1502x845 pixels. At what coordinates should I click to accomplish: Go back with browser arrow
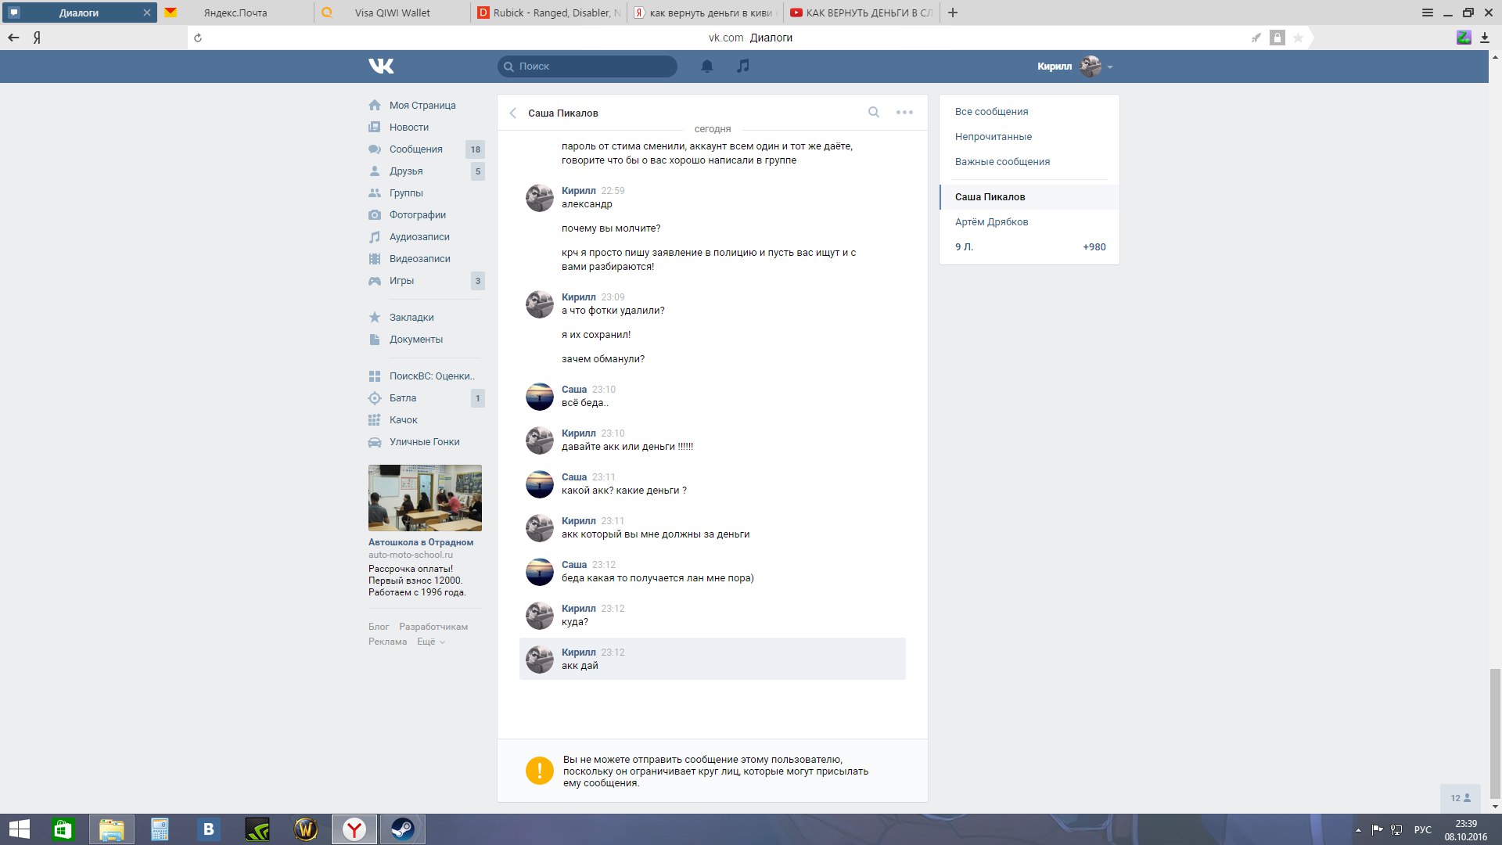coord(13,38)
